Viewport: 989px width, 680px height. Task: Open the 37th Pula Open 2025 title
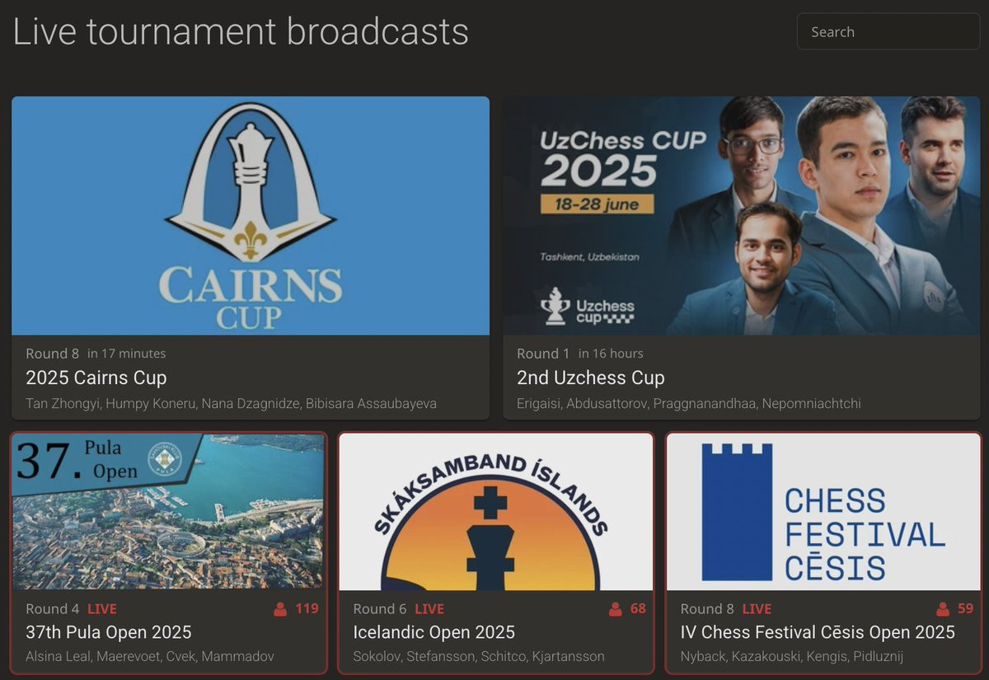click(109, 632)
